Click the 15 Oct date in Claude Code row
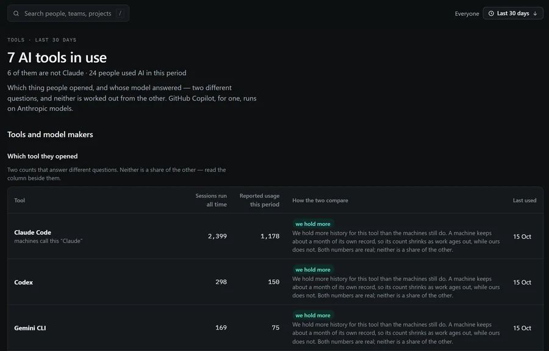The width and height of the screenshot is (549, 351). 522,236
